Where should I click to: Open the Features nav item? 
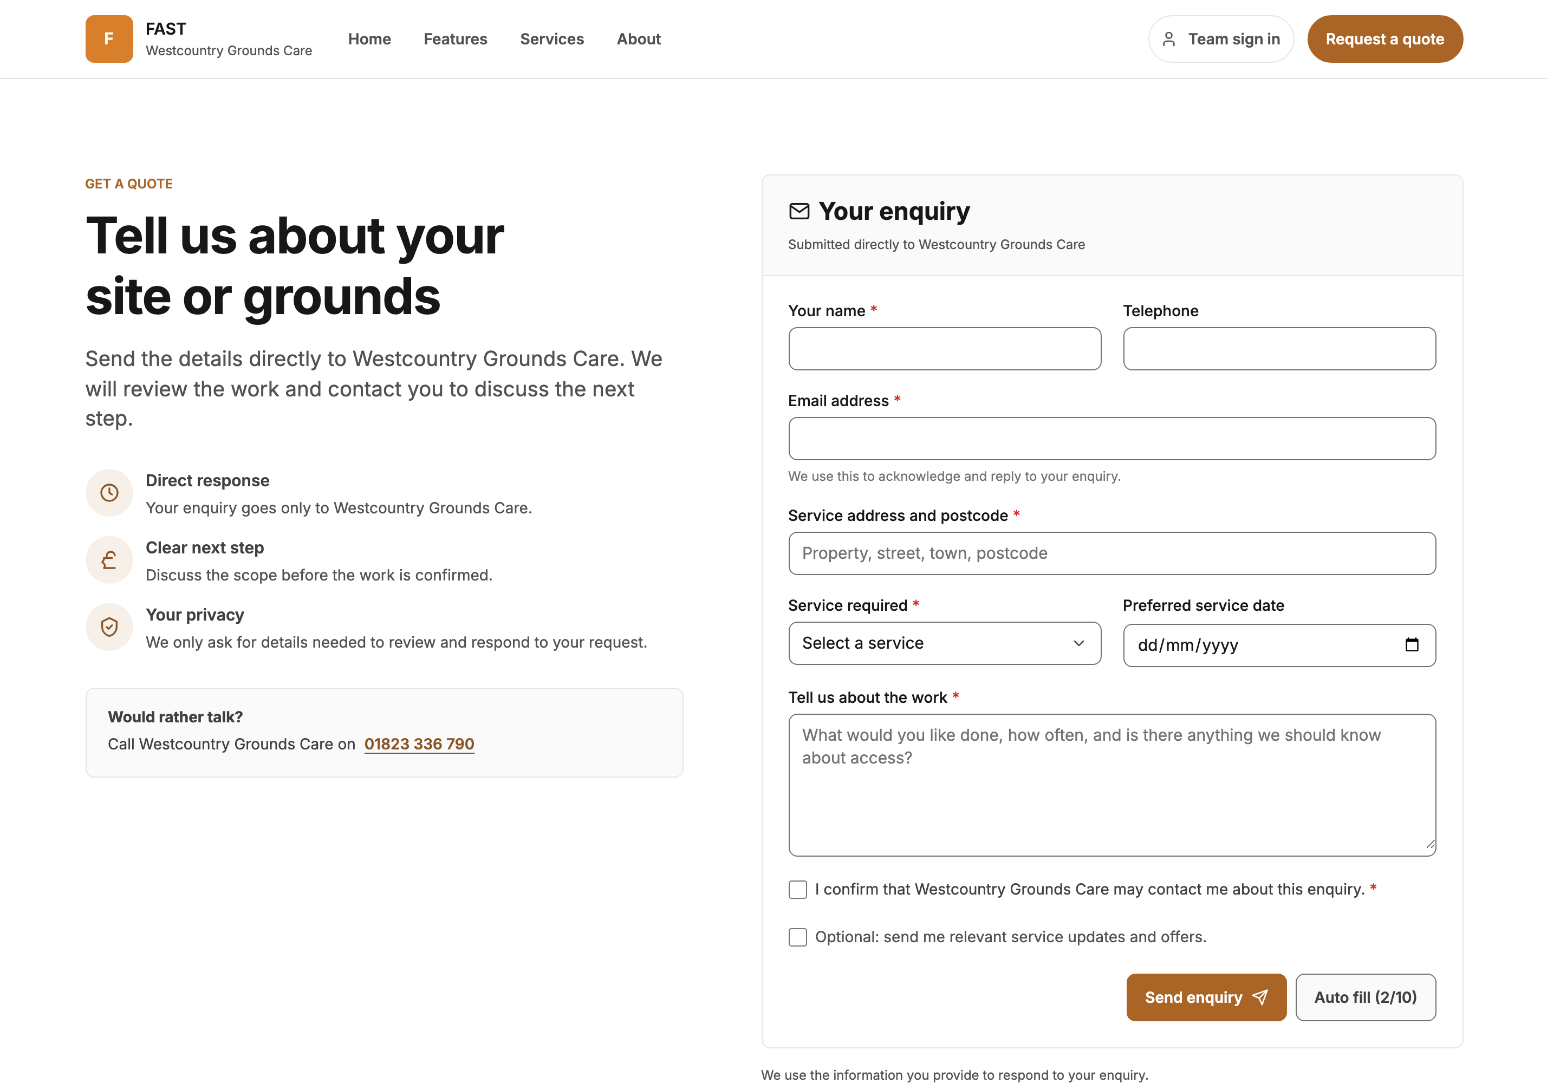pos(456,40)
